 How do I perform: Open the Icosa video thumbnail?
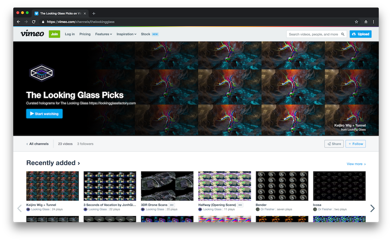(x=339, y=186)
